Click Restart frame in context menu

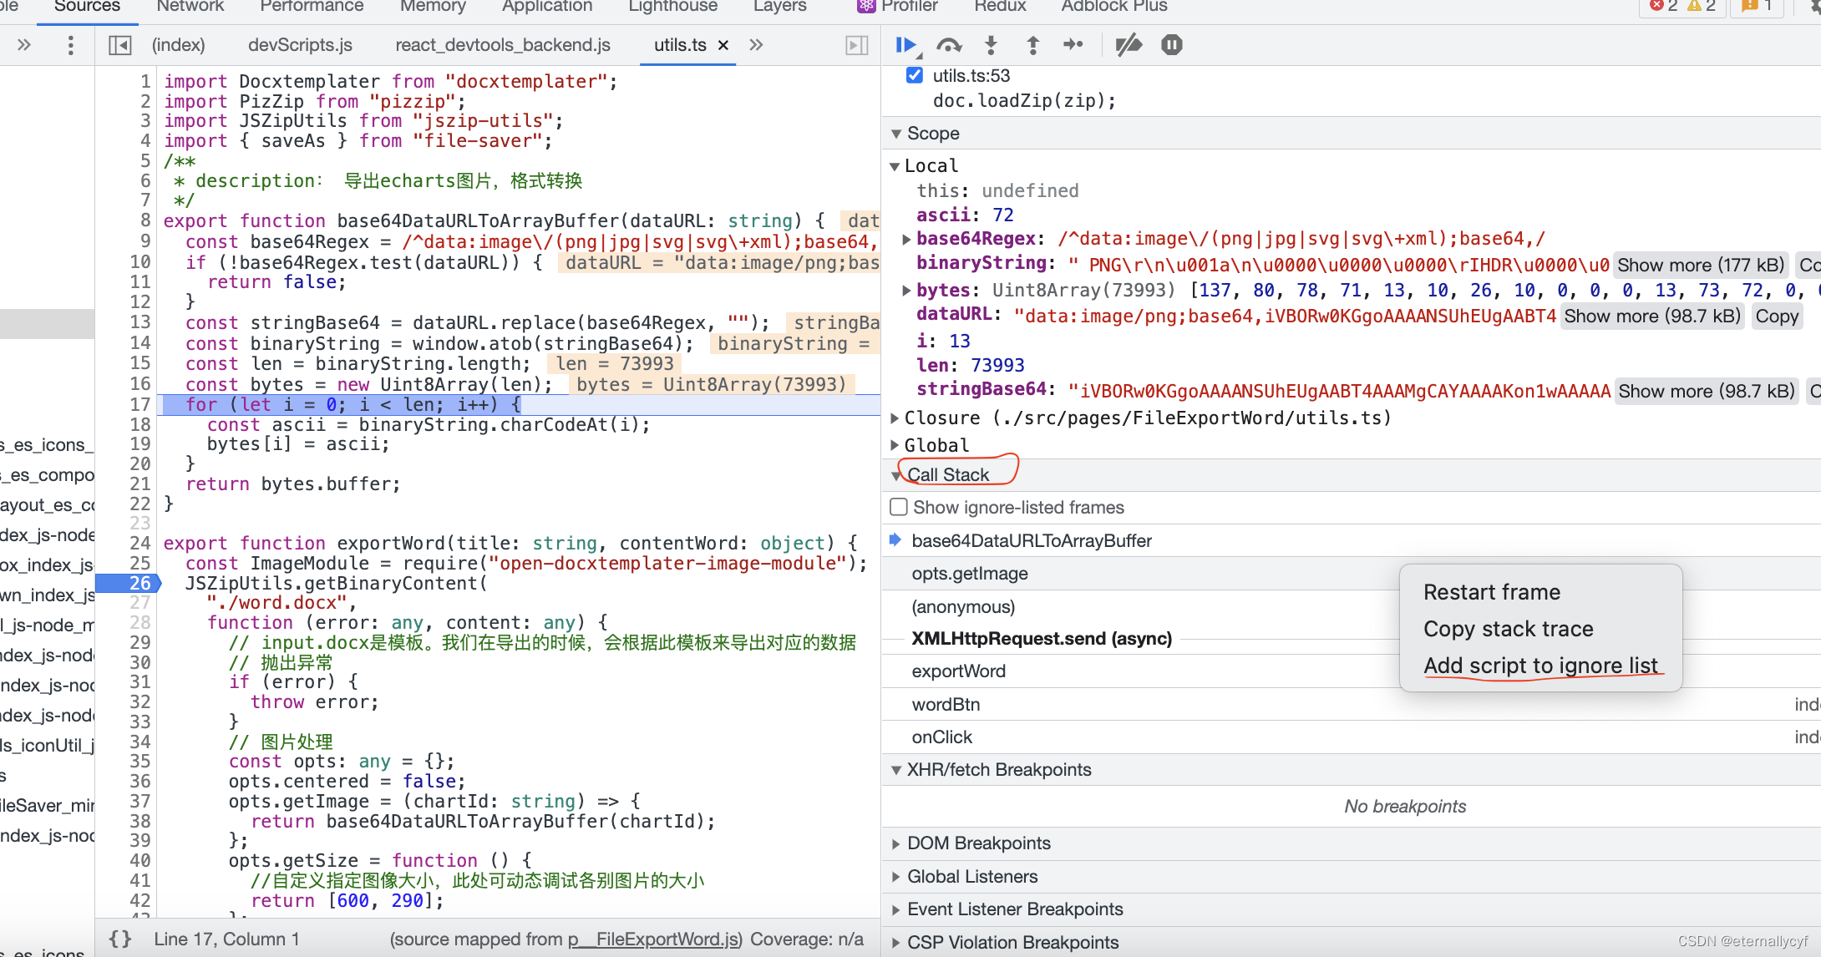point(1491,591)
